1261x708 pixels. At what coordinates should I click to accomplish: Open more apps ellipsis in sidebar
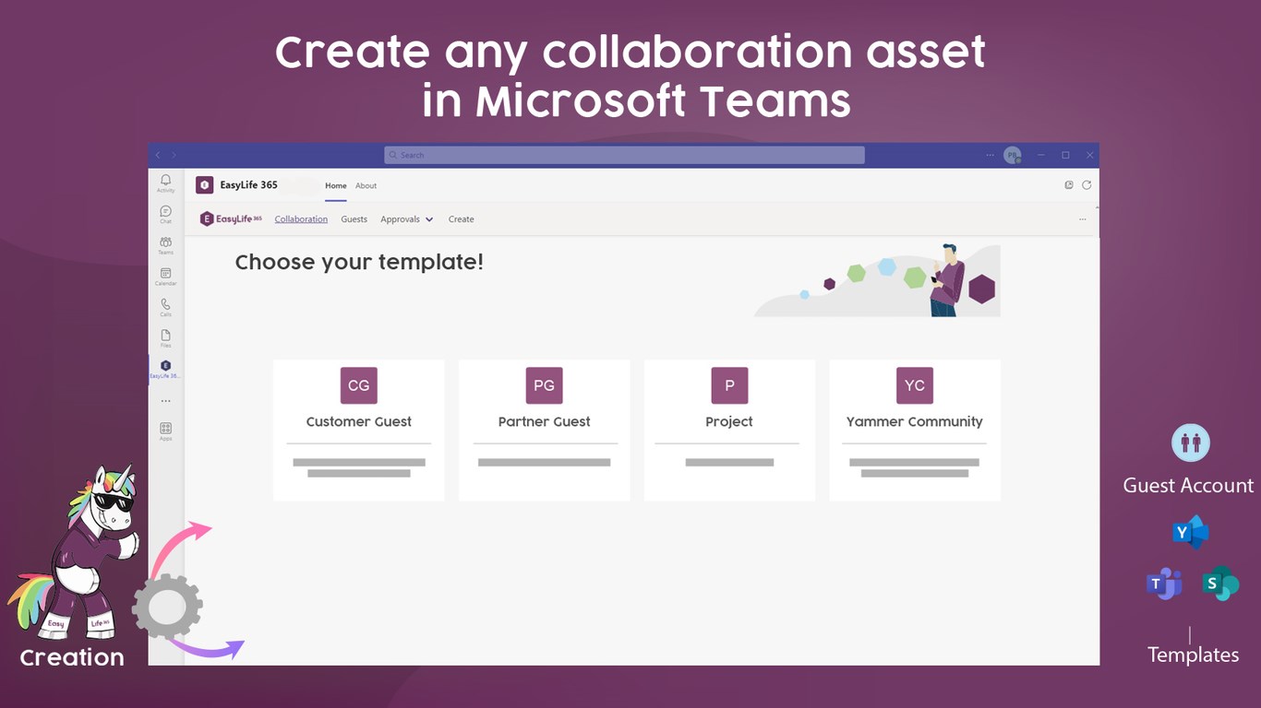click(165, 401)
